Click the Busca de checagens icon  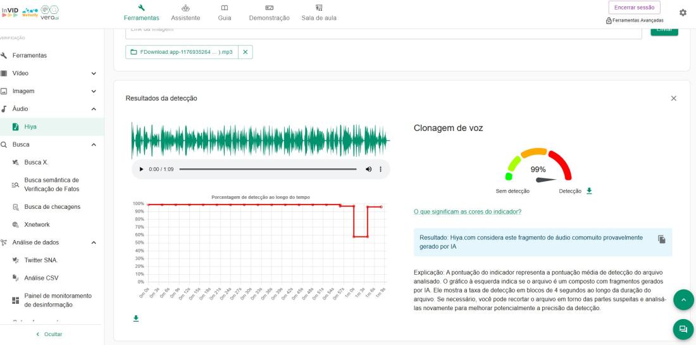point(16,207)
